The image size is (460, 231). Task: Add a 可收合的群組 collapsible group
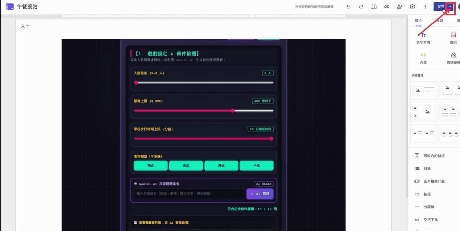(x=434, y=156)
